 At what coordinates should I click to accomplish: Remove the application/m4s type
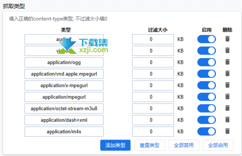[x=227, y=131]
